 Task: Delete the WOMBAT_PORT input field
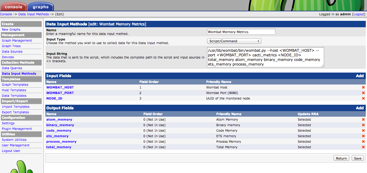coord(363,93)
